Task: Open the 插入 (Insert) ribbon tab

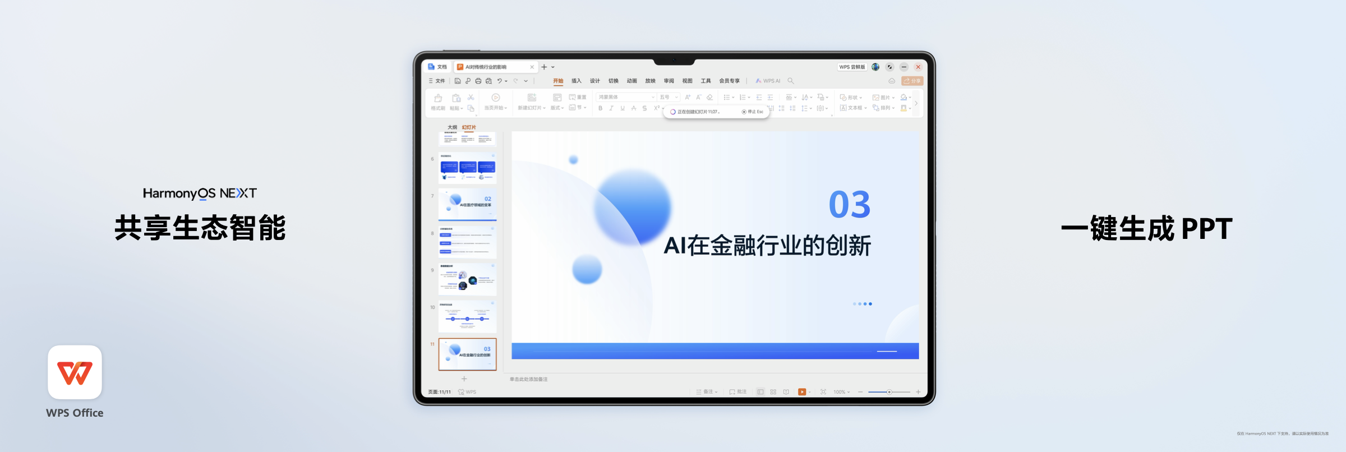Action: [577, 81]
